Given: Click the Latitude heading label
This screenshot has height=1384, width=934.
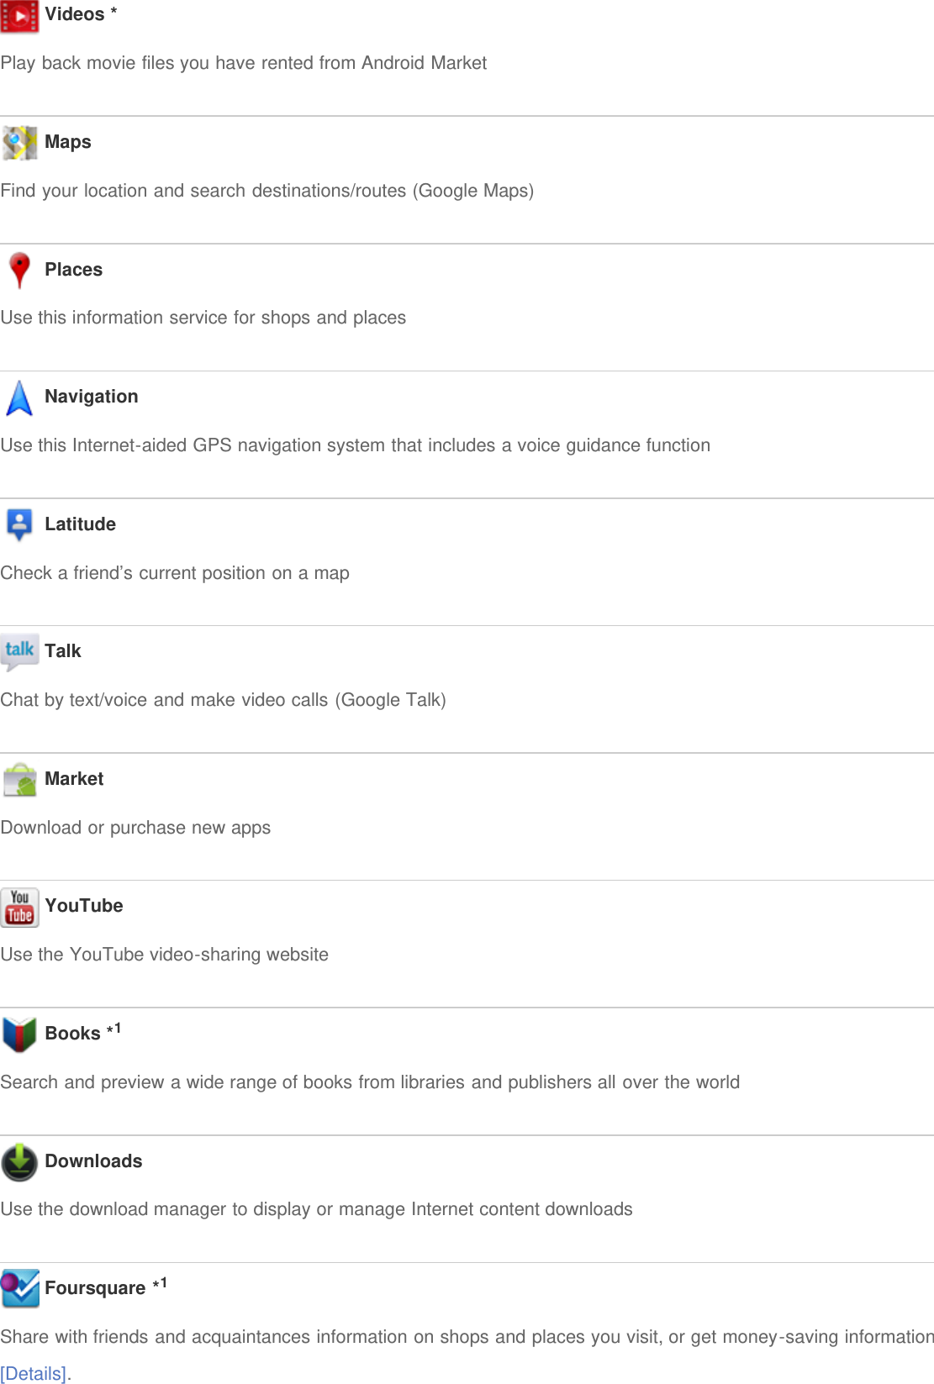Looking at the screenshot, I should [80, 524].
